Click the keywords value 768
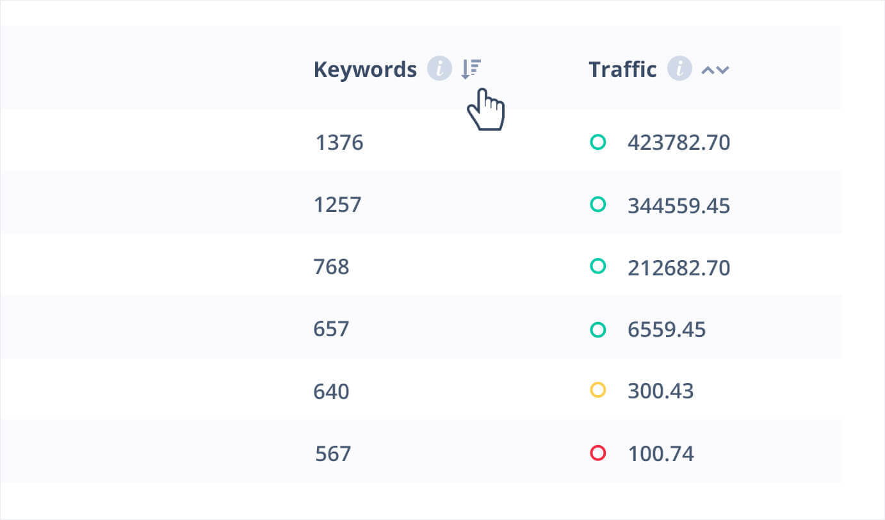 331,266
